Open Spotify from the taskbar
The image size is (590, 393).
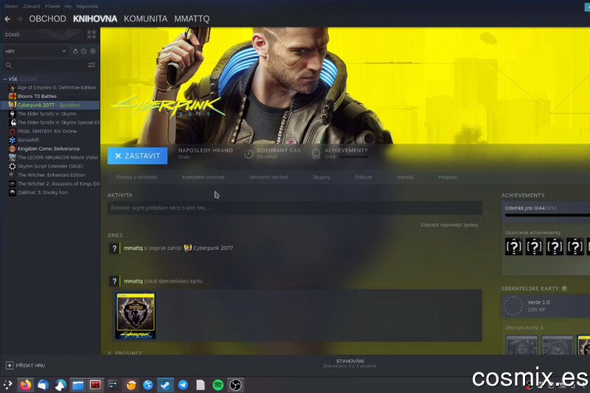click(218, 385)
